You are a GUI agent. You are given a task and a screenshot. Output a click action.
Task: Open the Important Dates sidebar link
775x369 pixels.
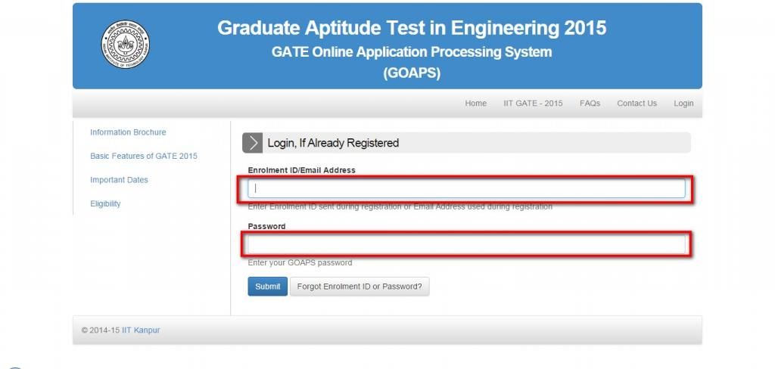point(119,180)
